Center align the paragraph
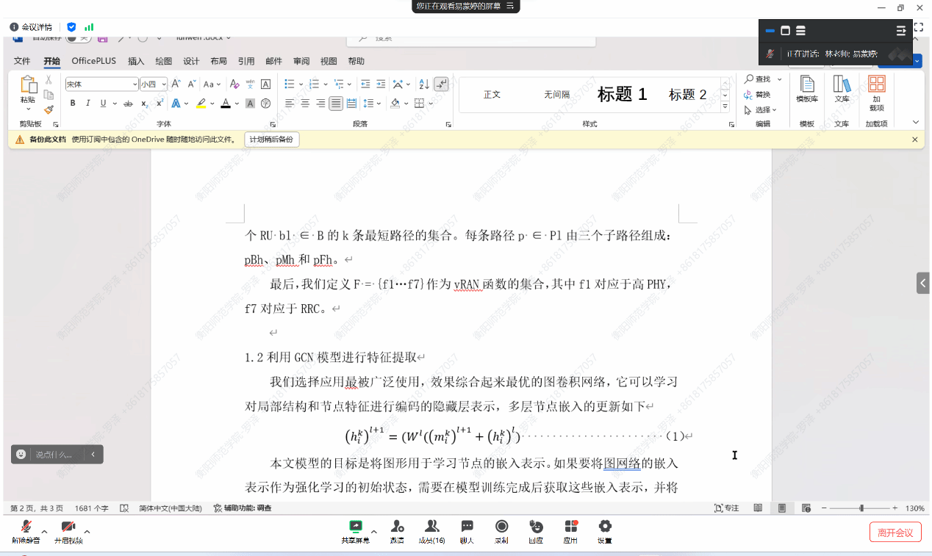 [305, 104]
